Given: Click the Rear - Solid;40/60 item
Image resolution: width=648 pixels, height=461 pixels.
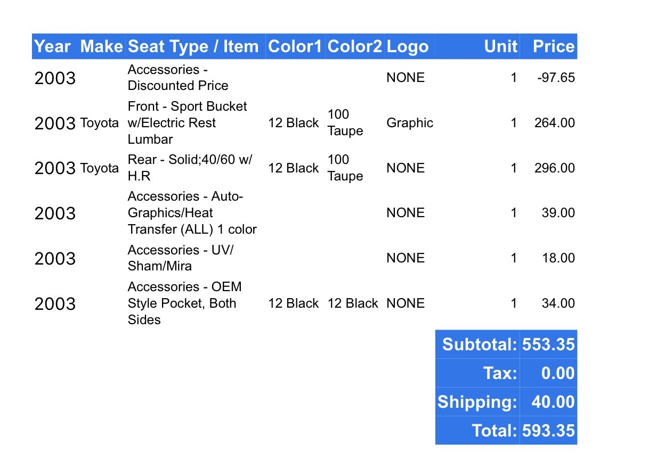Looking at the screenshot, I should click(x=190, y=168).
